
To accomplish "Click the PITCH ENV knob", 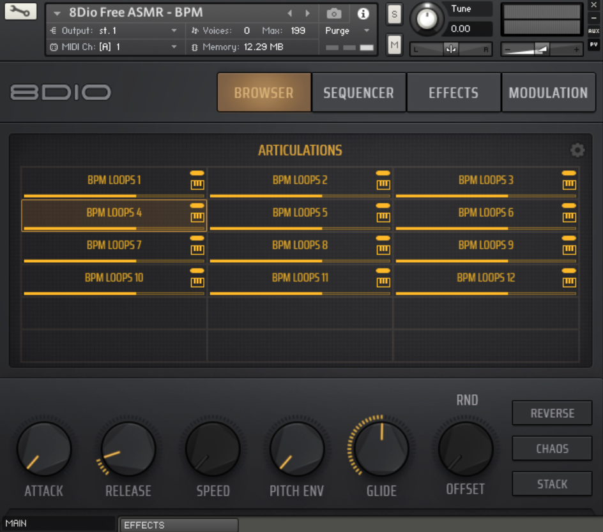I will coord(297,448).
